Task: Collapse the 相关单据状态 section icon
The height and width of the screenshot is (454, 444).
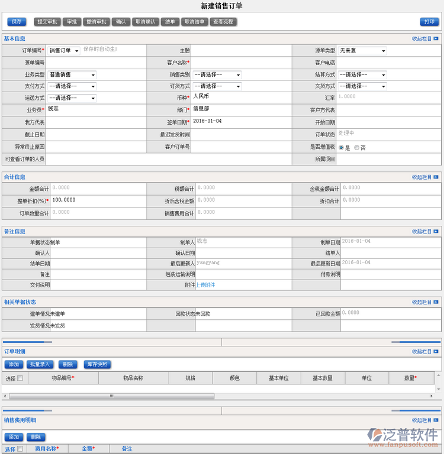Action: click(436, 302)
